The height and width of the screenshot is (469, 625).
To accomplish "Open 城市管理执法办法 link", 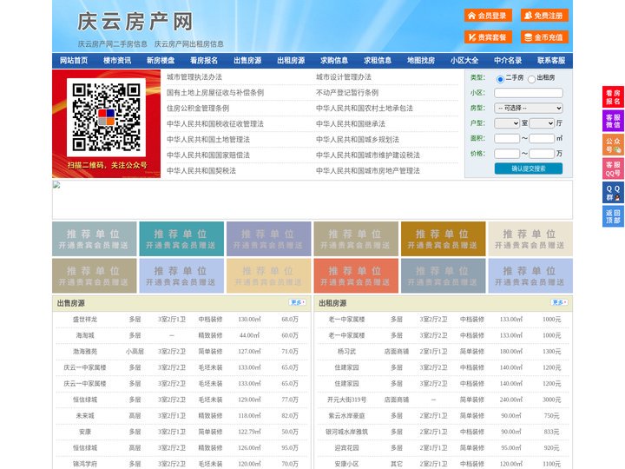I will [194, 77].
